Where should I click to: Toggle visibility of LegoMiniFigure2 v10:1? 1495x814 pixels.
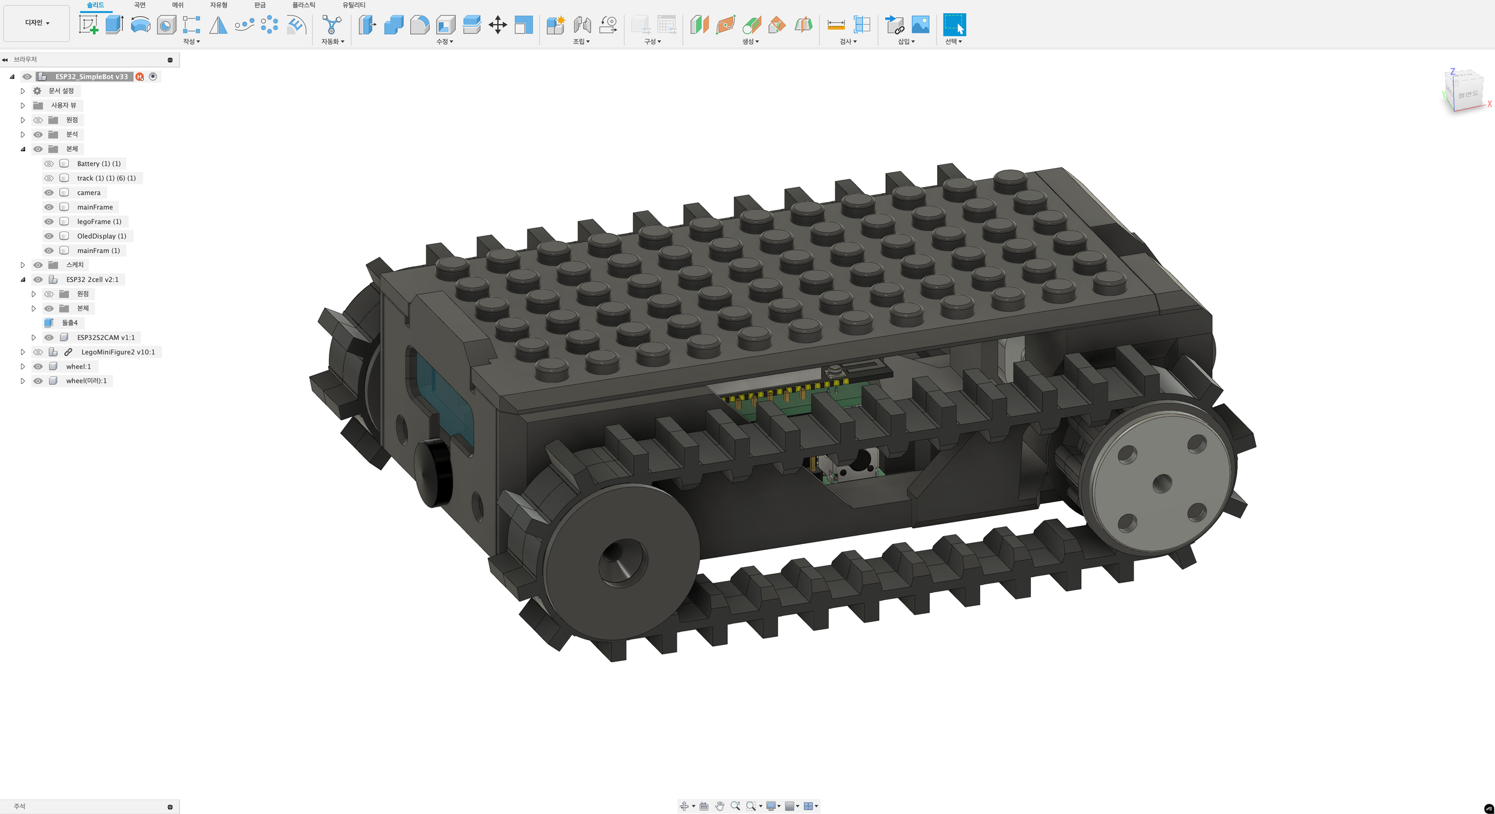pyautogui.click(x=38, y=352)
